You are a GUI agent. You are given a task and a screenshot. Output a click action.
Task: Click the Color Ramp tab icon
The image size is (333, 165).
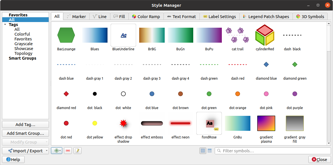tap(134, 16)
